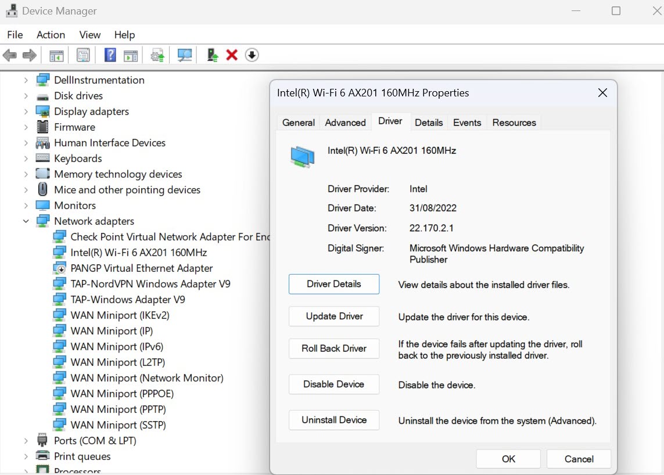The image size is (664, 475).
Task: Click the Memory technology devices icon
Action: click(x=43, y=174)
